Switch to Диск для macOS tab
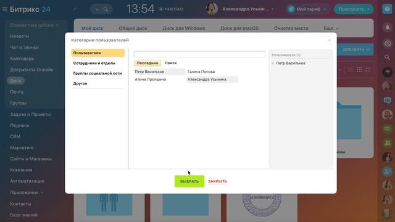This screenshot has height=222, width=395. pos(239,28)
